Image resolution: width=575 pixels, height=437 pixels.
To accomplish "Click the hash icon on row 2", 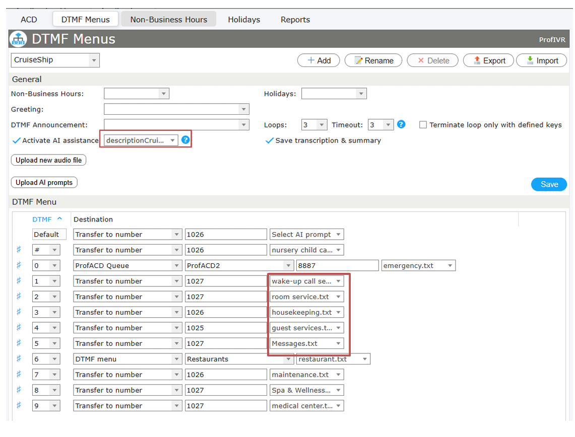I will [x=19, y=297].
